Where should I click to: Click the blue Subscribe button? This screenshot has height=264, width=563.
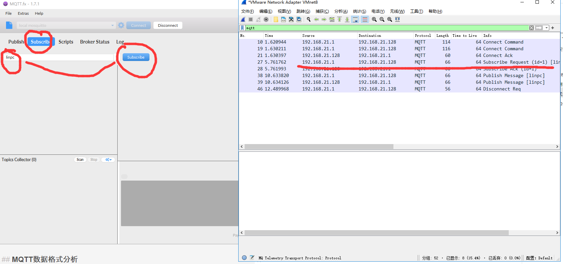[x=136, y=57]
